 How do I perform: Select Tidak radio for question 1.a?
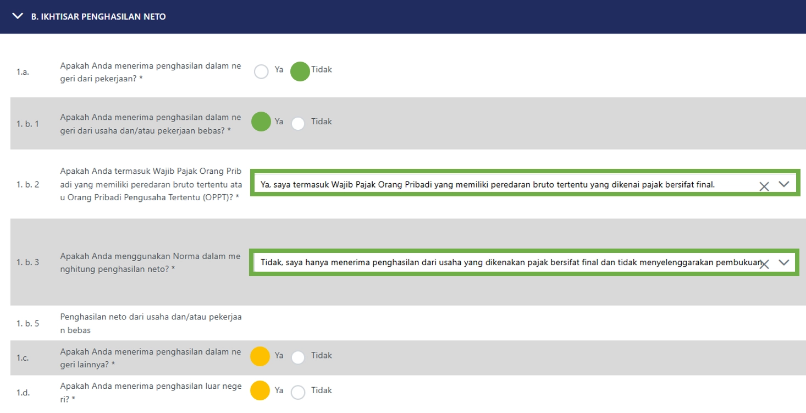point(300,71)
